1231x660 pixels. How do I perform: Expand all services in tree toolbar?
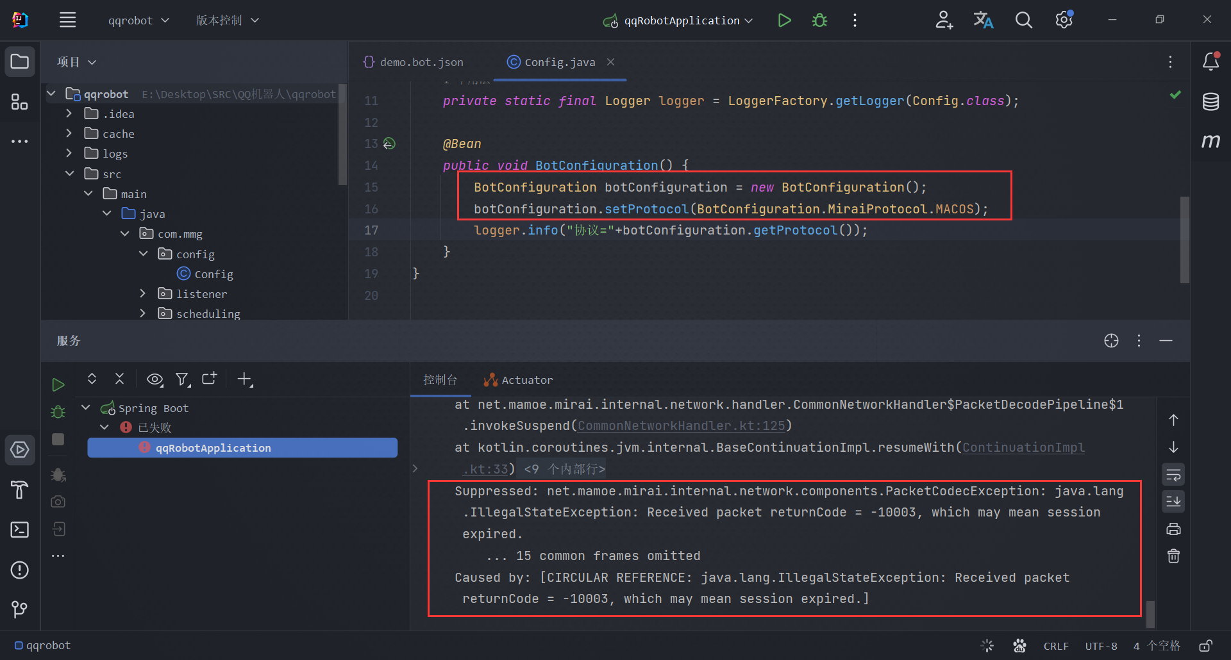(x=92, y=379)
